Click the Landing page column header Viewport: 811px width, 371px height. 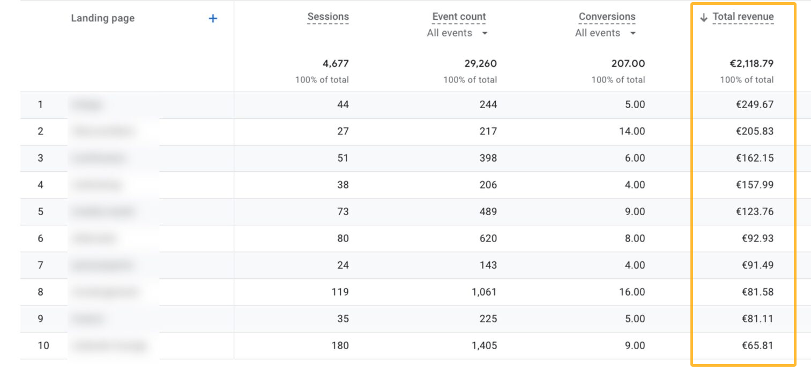pyautogui.click(x=102, y=18)
